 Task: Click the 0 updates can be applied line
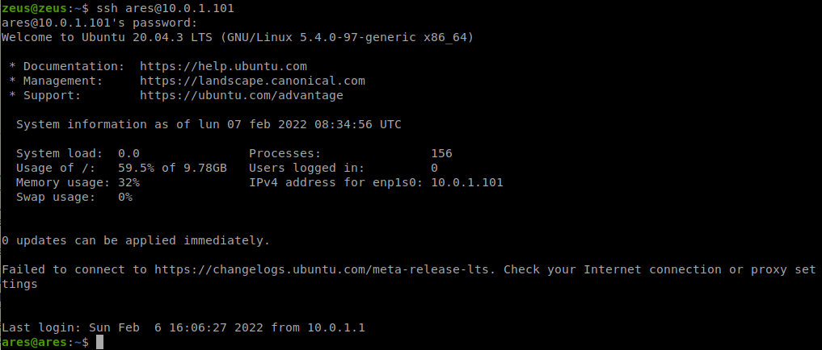point(136,240)
